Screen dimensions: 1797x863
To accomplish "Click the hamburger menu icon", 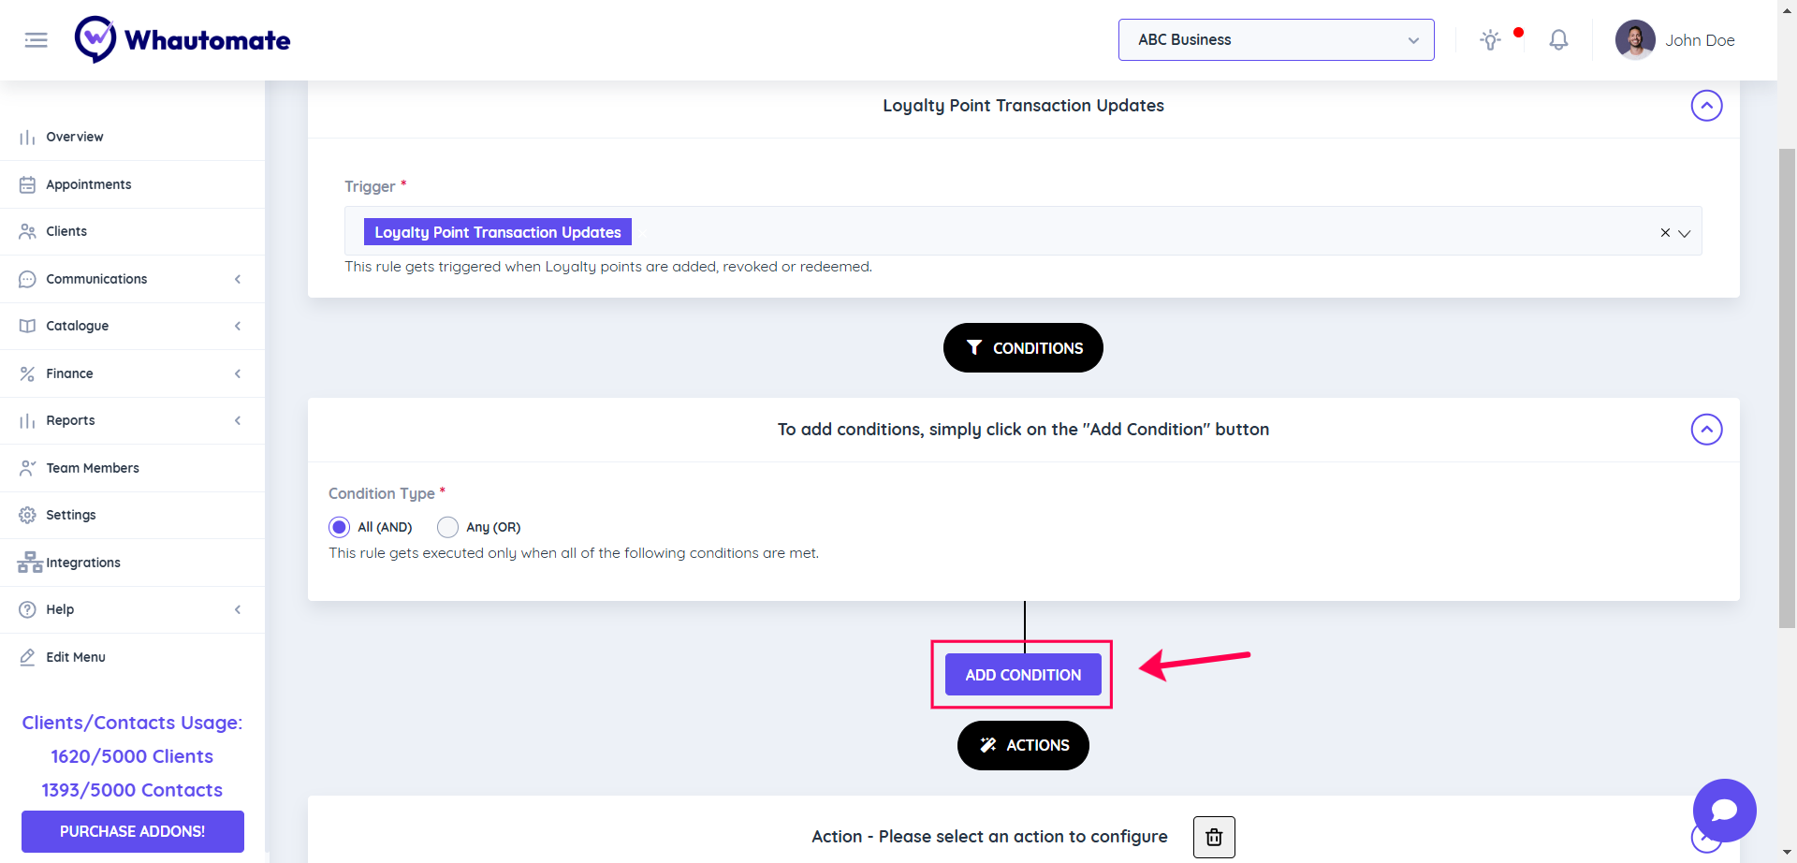I will click(x=36, y=40).
